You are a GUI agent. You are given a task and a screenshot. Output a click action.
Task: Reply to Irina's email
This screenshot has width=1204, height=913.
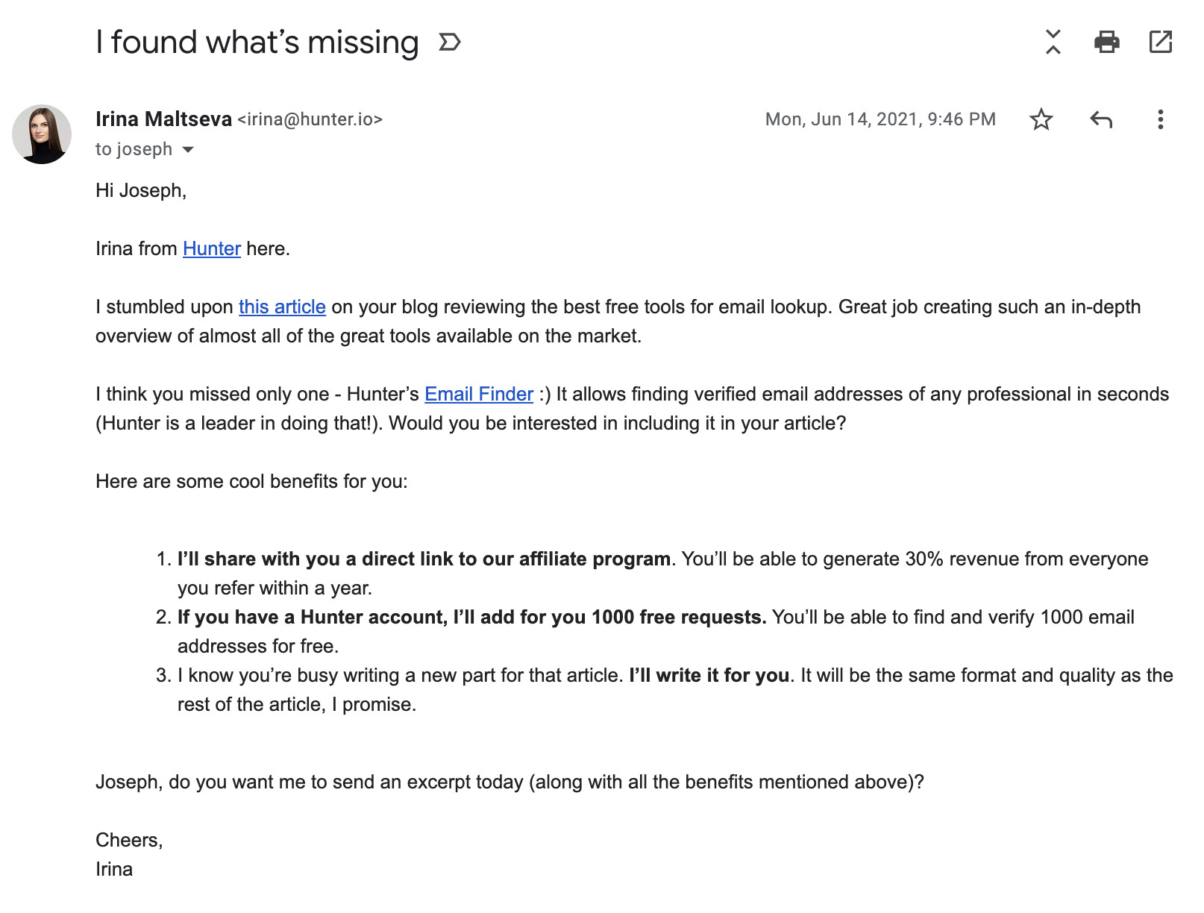point(1101,119)
